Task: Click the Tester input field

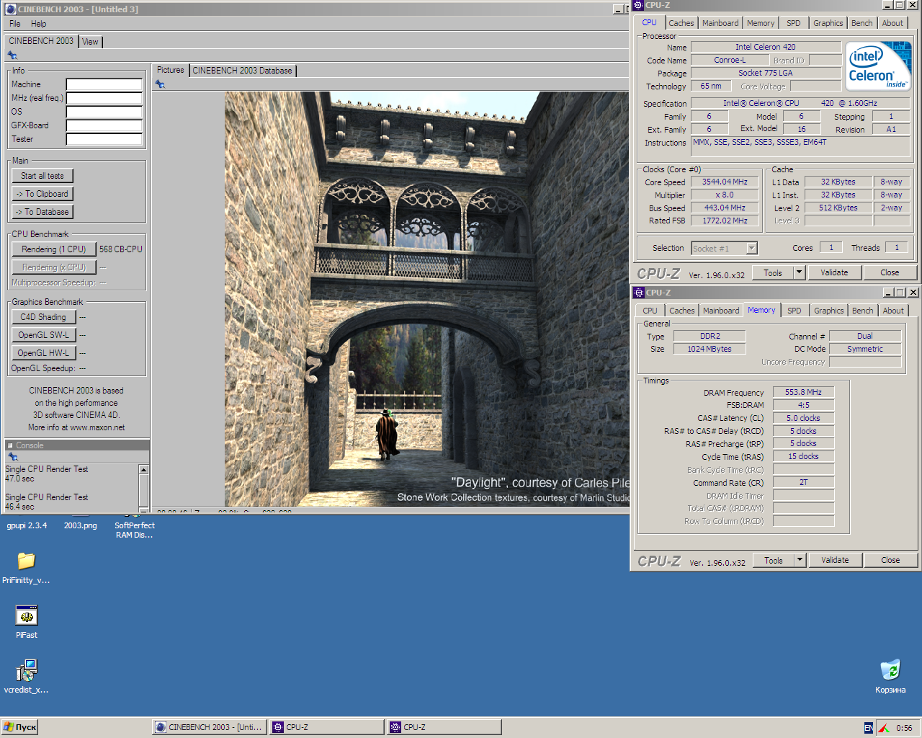Action: (104, 139)
